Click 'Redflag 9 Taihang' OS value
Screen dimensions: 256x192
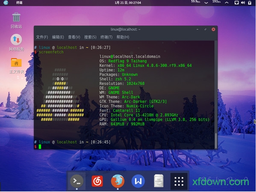click(x=127, y=61)
